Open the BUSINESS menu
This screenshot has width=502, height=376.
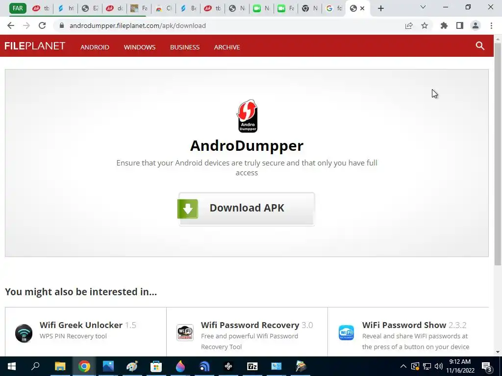pyautogui.click(x=185, y=47)
